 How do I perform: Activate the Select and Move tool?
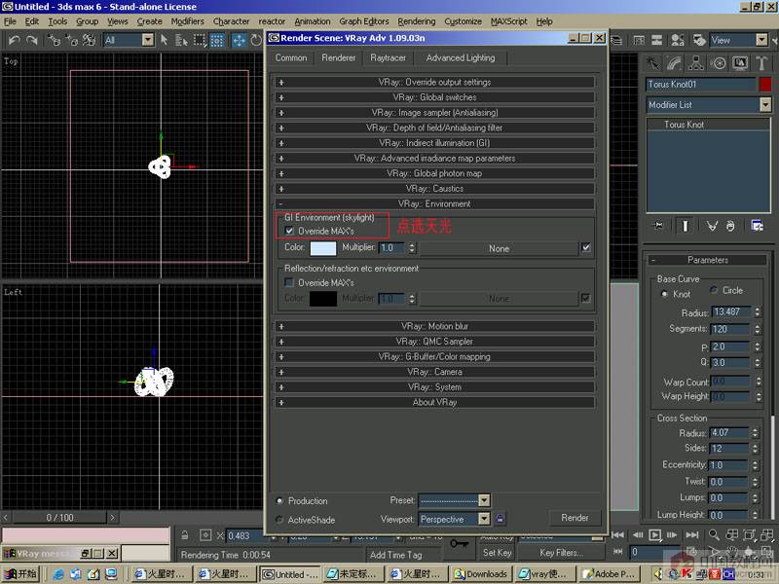click(239, 40)
